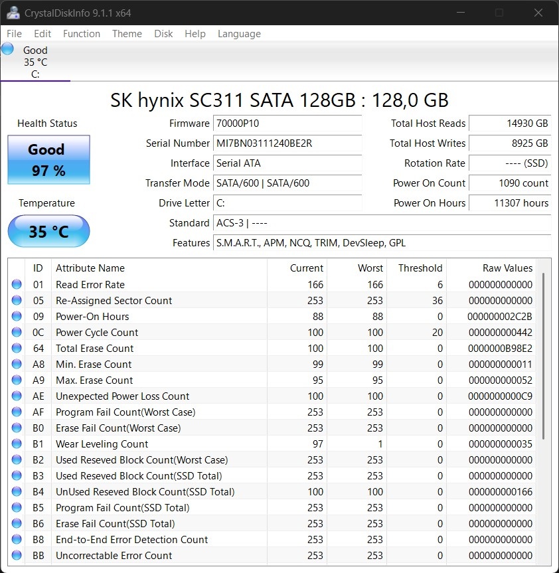This screenshot has width=559, height=573.
Task: Click the CrystalDiskInfo app icon in title bar
Action: (x=13, y=13)
